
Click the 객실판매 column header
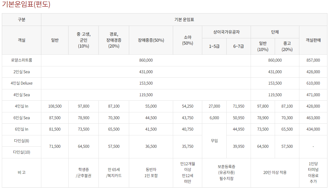(313, 40)
